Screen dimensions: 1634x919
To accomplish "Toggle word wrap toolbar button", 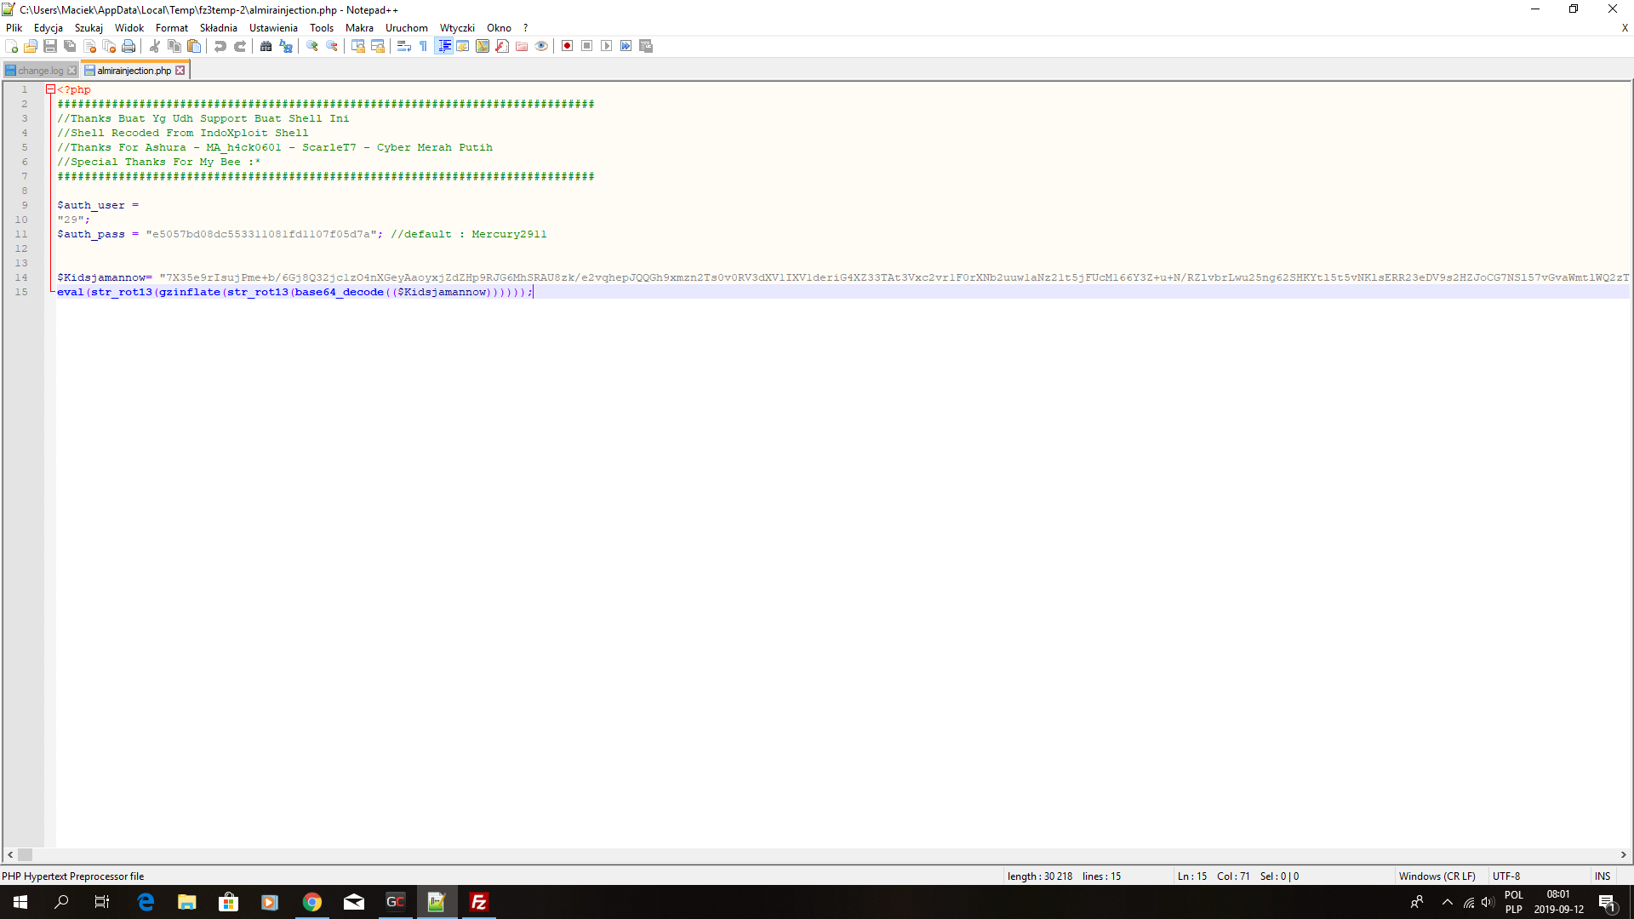I will coord(404,46).
